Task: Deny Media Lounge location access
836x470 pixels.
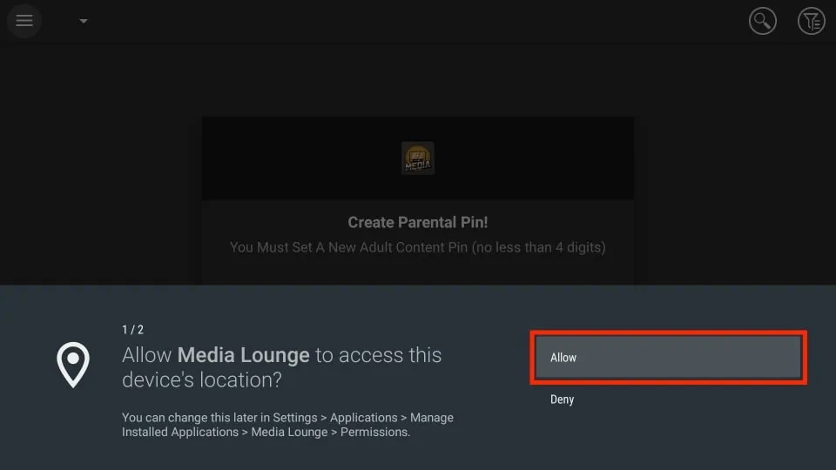Action: [x=562, y=399]
